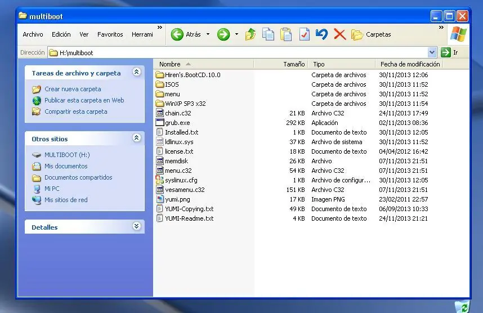The height and width of the screenshot is (313, 483).
Task: Maximize the multiboot window
Action: (x=449, y=16)
